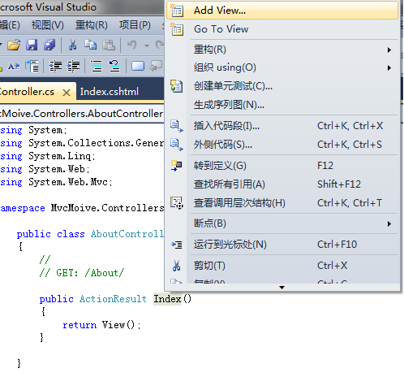Open the 项目(P) menu in menu bar
The height and width of the screenshot is (377, 404).
(135, 25)
